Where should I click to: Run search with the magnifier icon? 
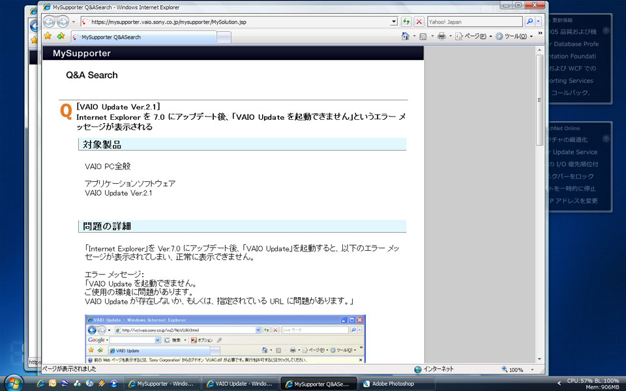point(529,22)
